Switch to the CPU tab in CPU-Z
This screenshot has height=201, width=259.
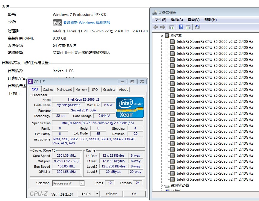point(35,89)
